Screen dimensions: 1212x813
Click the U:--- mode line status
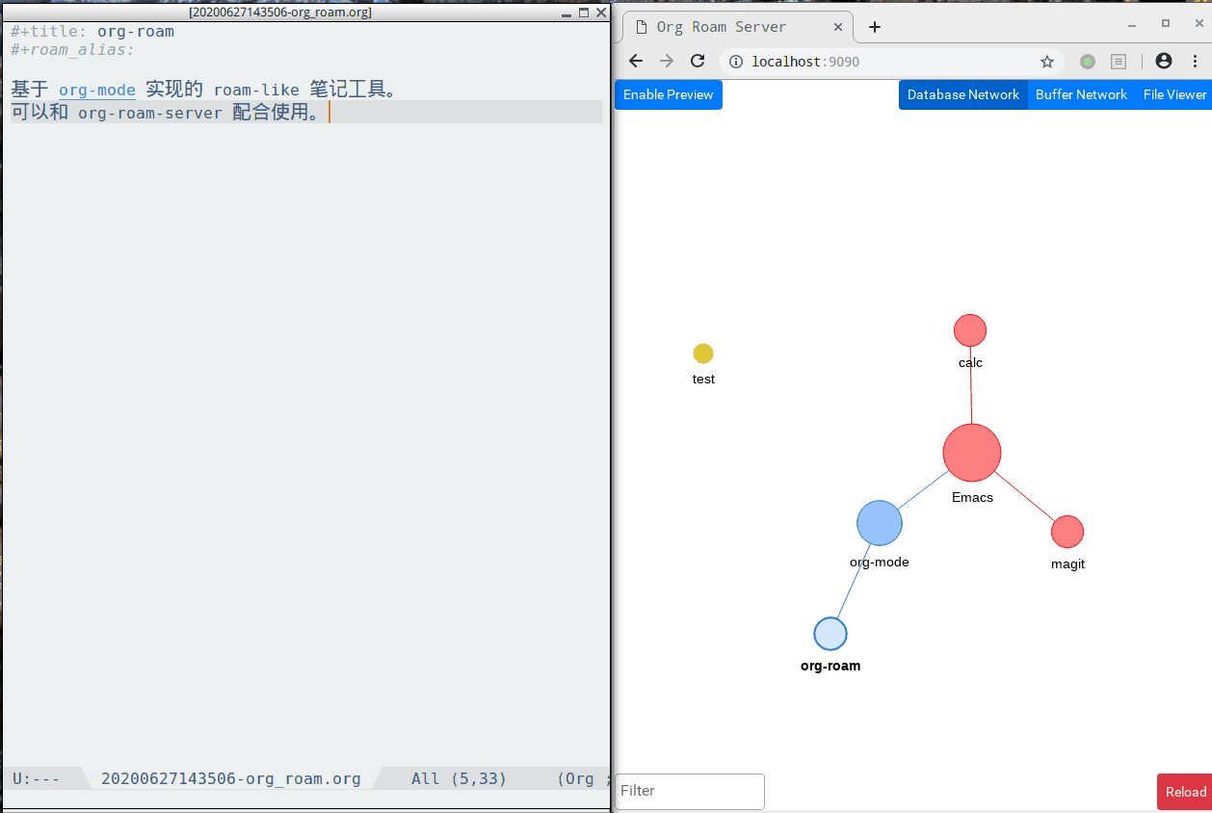[37, 778]
